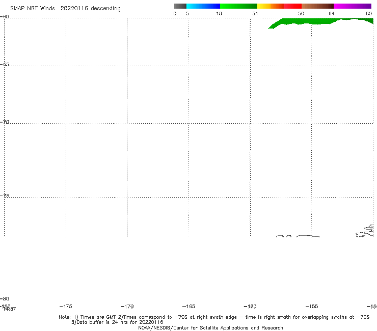The width and height of the screenshot is (377, 331).
Task: Pick the green segment of the color bar
Action: [238, 6]
